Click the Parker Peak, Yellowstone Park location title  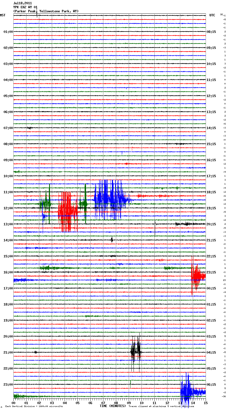[x=46, y=11]
